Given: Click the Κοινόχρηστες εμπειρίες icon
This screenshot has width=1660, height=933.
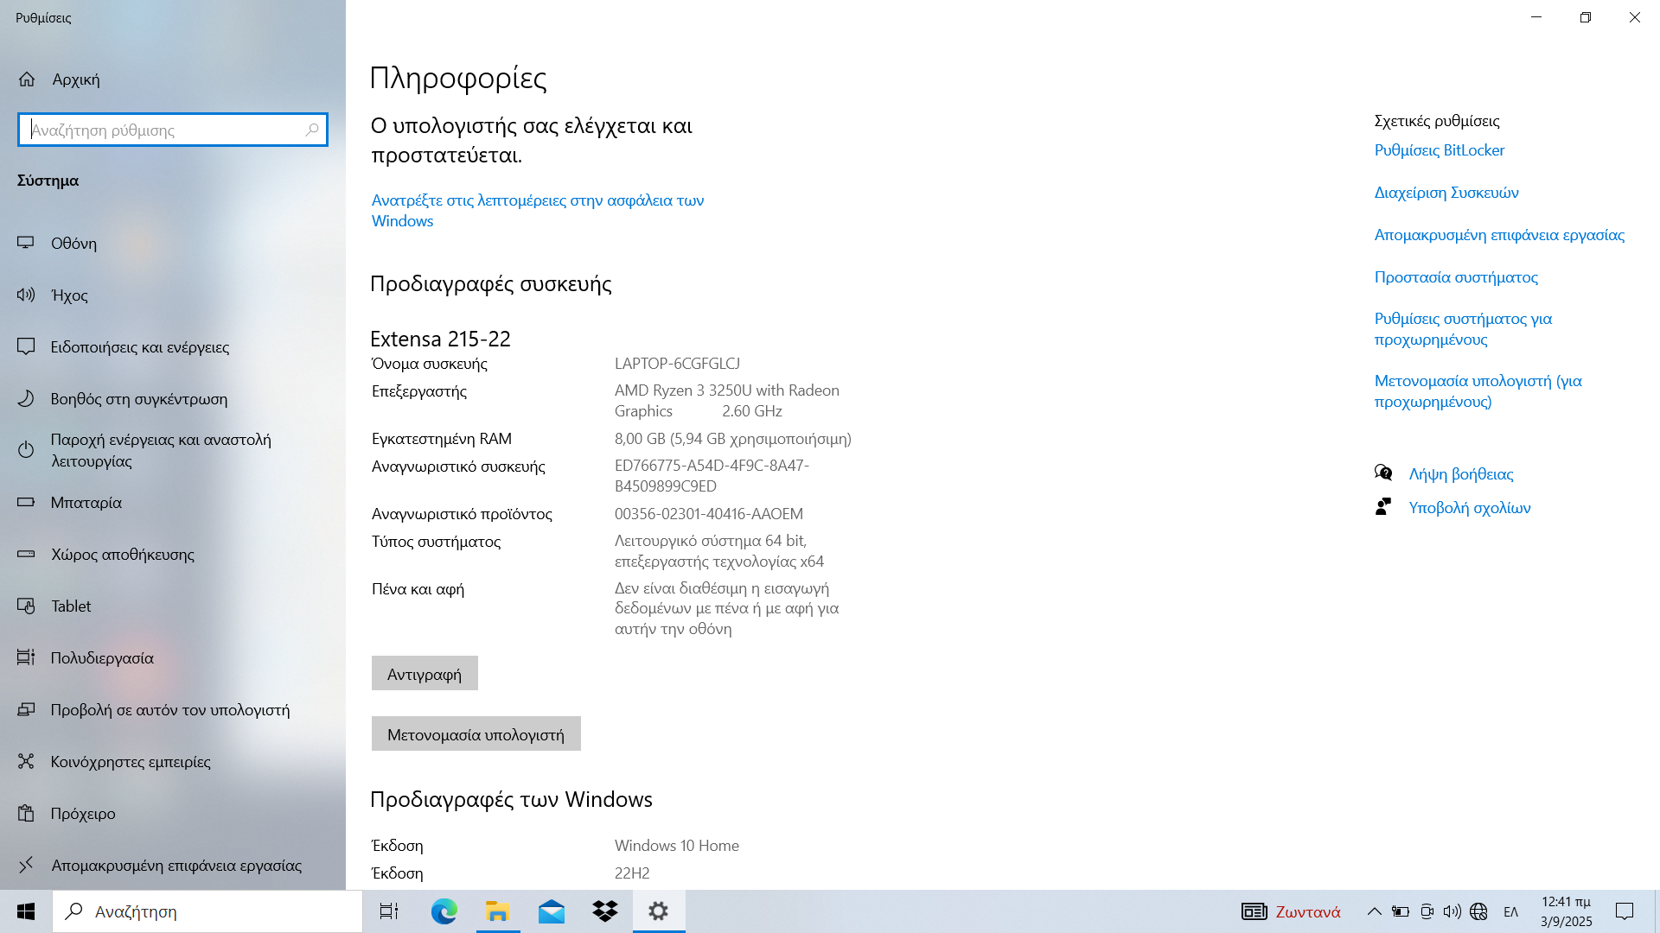Looking at the screenshot, I should tap(26, 761).
